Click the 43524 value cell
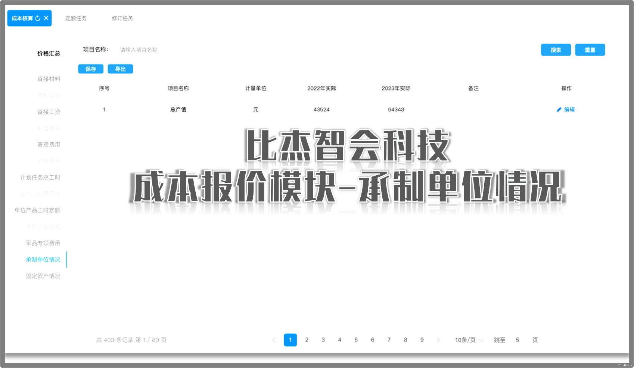This screenshot has width=634, height=368. point(321,110)
